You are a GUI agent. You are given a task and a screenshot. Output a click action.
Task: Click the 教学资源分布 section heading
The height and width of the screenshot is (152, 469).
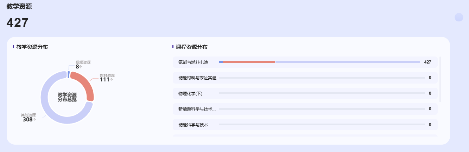point(32,47)
